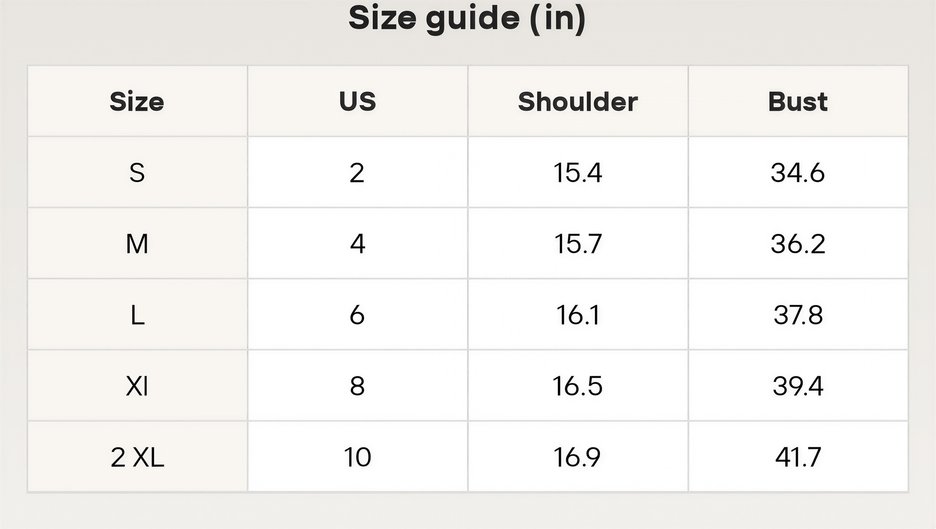Select the XI size cell

(x=137, y=386)
